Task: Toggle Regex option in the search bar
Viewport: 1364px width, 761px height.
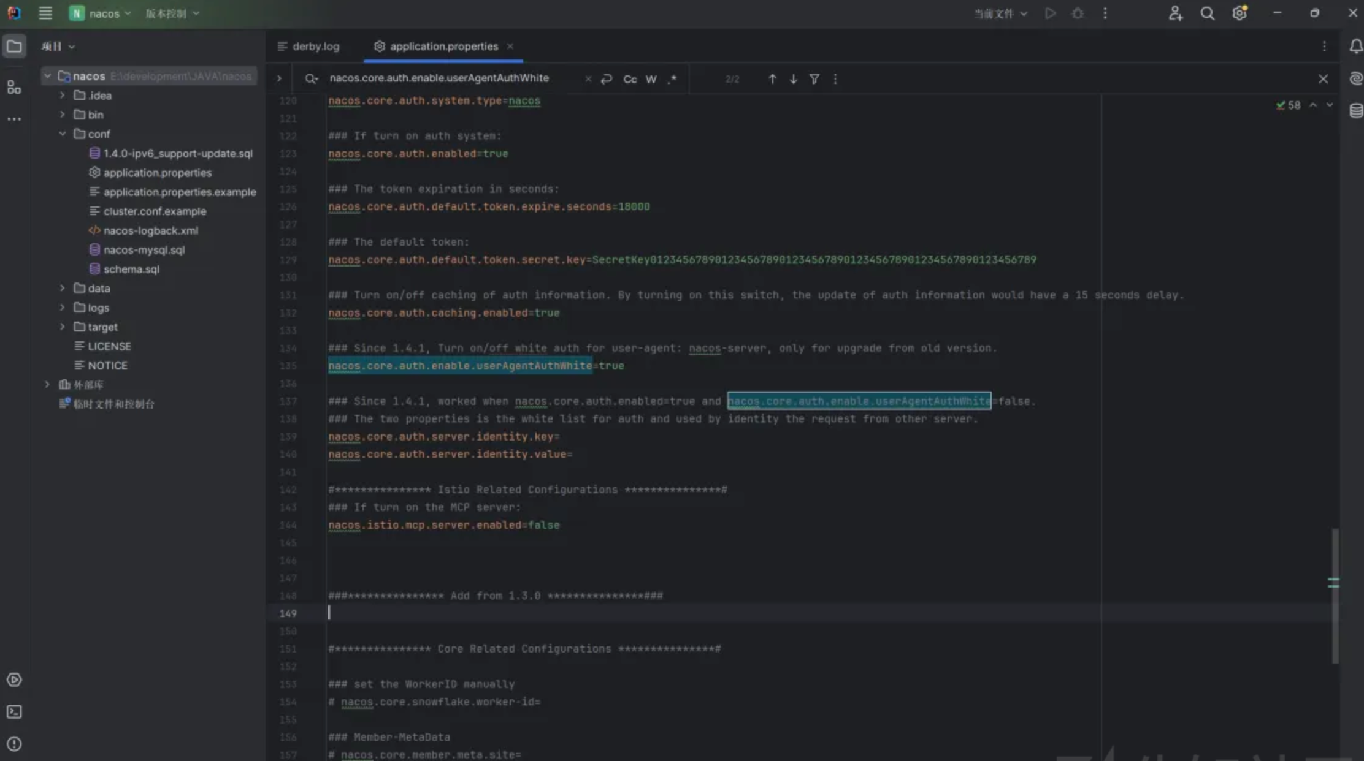Action: pyautogui.click(x=672, y=78)
